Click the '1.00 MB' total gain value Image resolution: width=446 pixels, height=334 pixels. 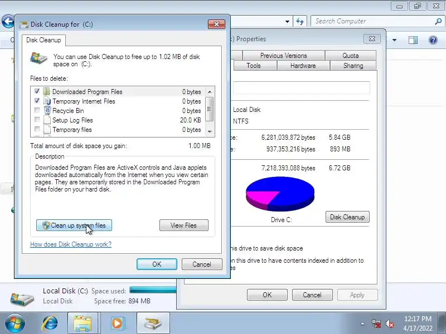click(x=200, y=146)
